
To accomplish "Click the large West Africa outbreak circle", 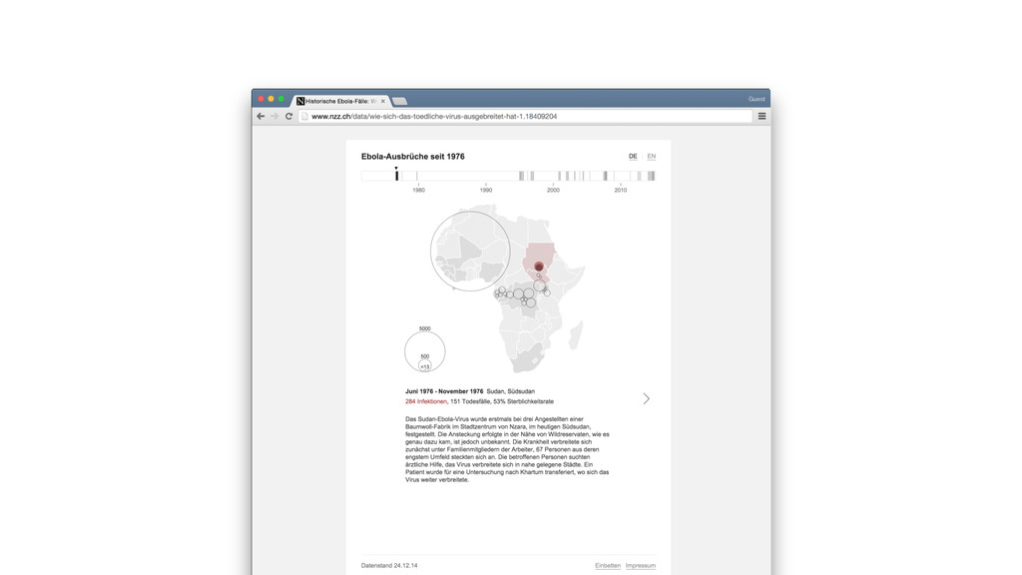I will pyautogui.click(x=470, y=251).
